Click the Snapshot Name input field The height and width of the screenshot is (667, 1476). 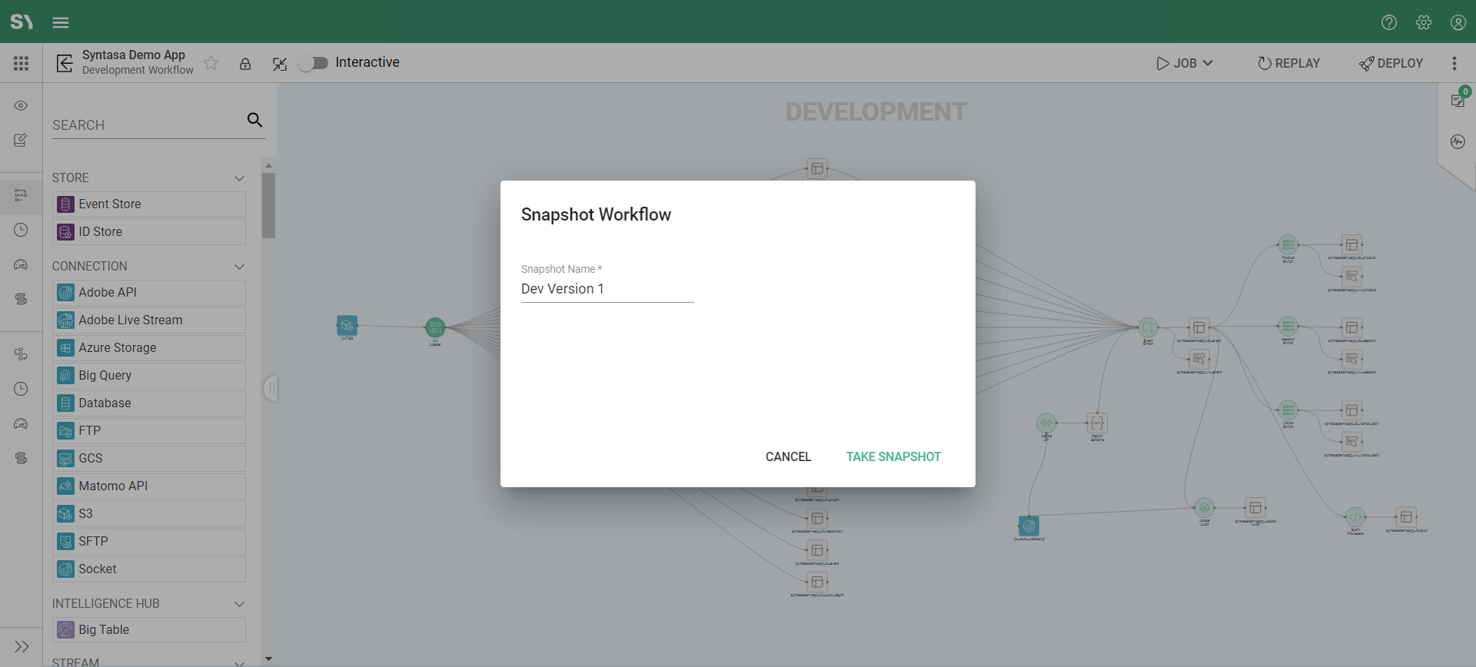607,289
